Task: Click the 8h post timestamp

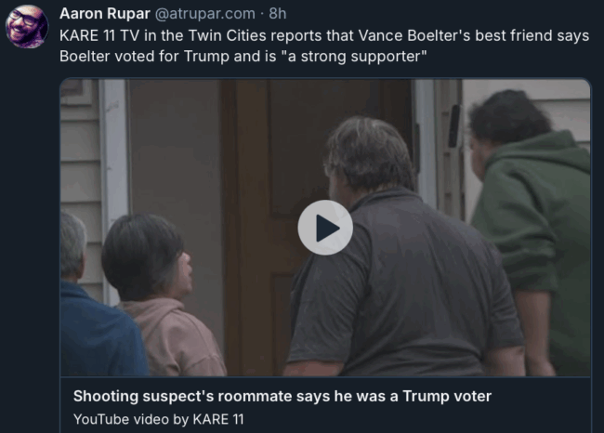Action: point(277,14)
